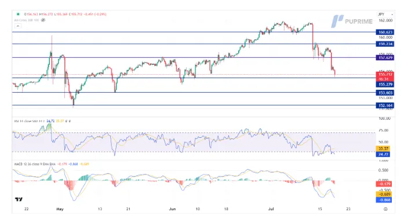The height and width of the screenshot is (220, 404).
Task: Click the 23 date on time axis
Action: click(348, 209)
